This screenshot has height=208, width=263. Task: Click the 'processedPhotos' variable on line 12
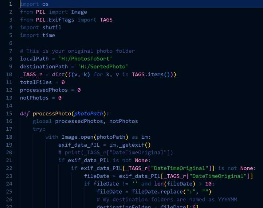click(44, 90)
